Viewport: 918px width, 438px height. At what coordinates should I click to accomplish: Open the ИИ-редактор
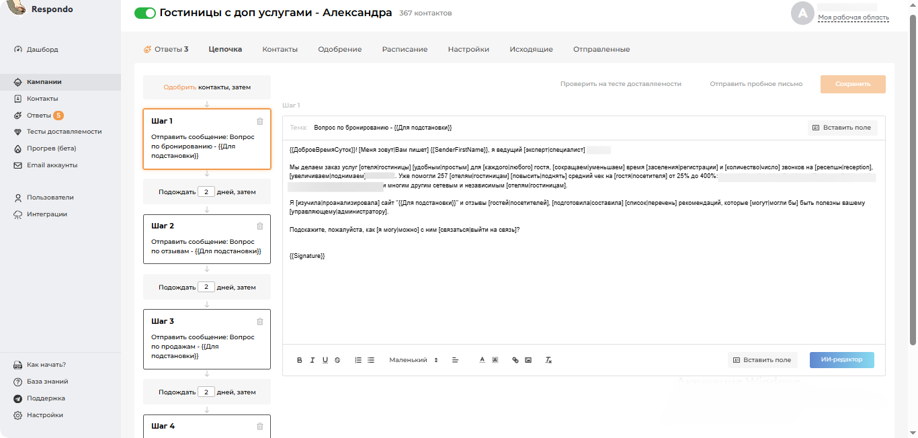pyautogui.click(x=841, y=360)
